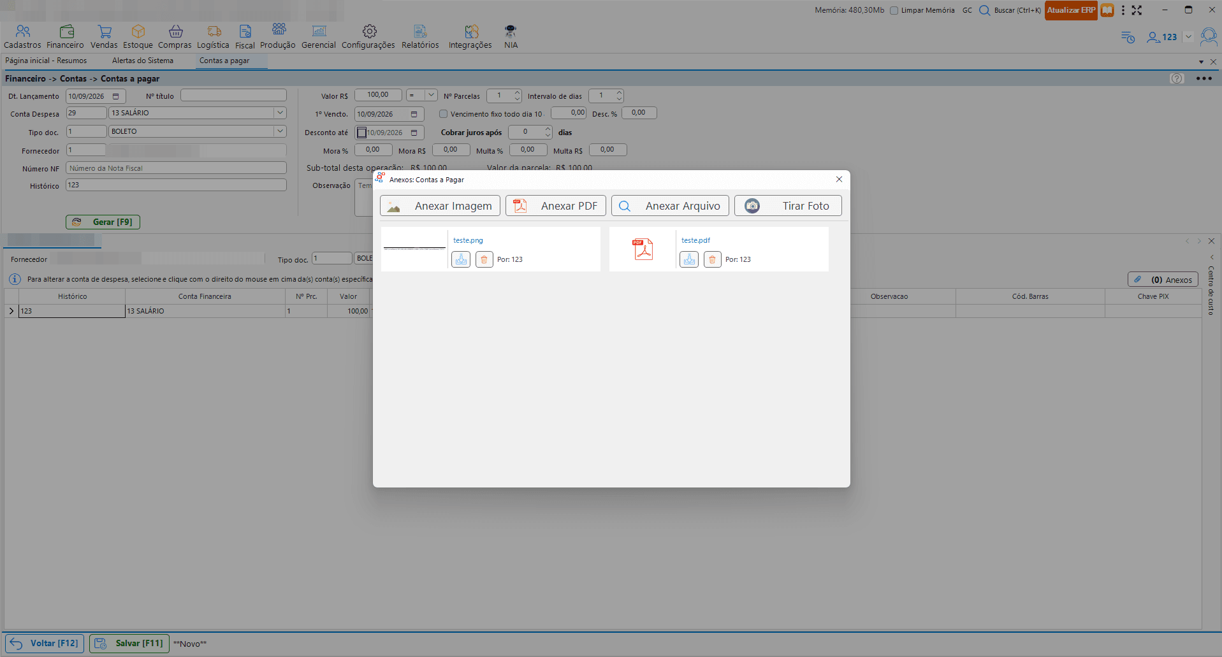Open the Gerencial module
1222x657 pixels.
[x=319, y=37]
